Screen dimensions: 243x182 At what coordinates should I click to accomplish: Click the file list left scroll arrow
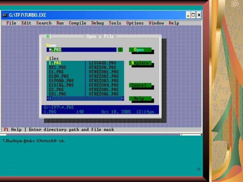[x=49, y=99]
